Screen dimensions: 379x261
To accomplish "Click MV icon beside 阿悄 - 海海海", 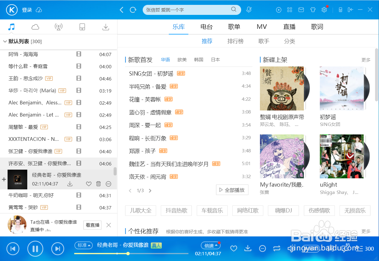I will (x=79, y=54).
